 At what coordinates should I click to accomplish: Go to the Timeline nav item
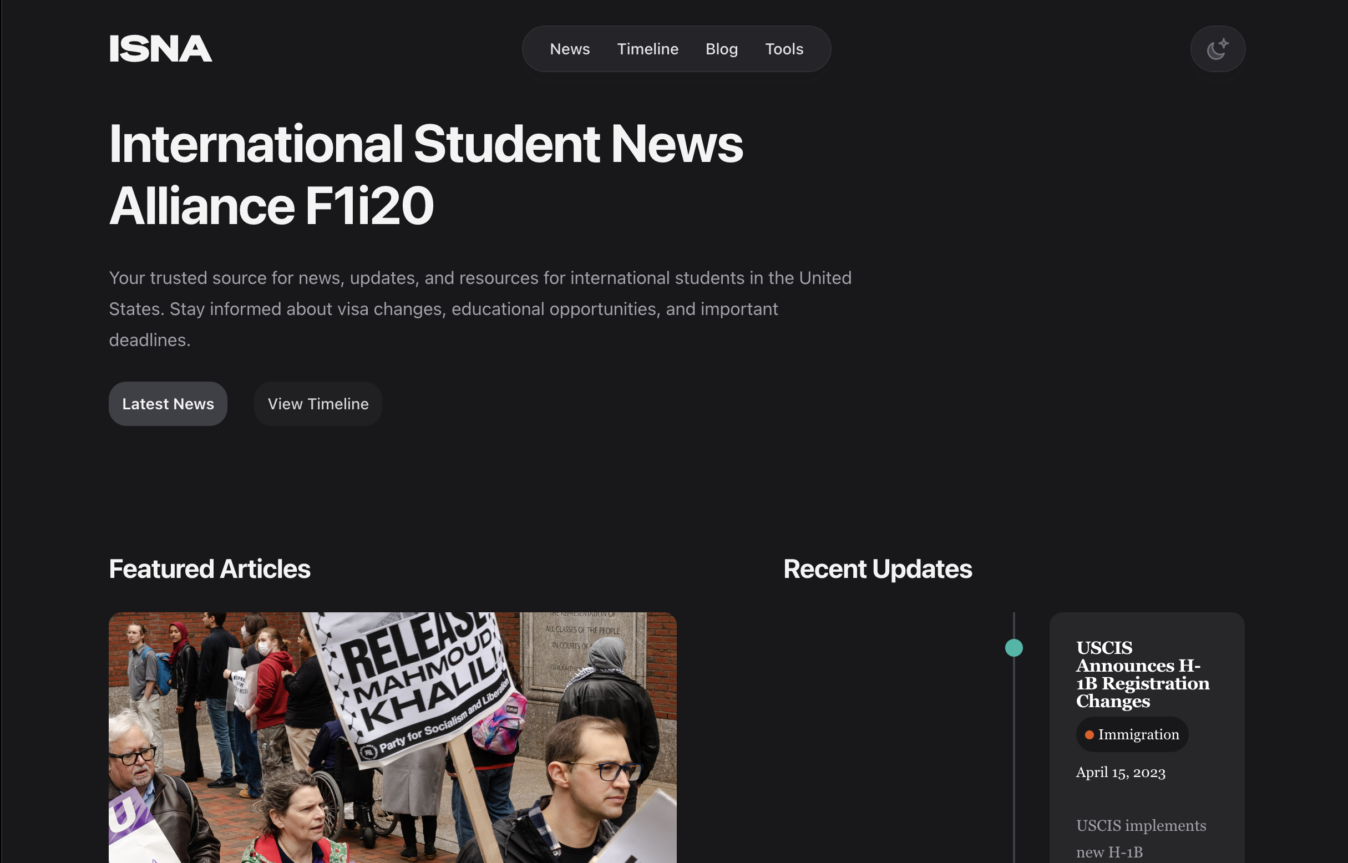coord(647,49)
